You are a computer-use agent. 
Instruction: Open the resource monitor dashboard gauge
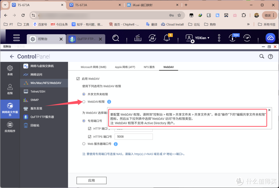[247, 38]
